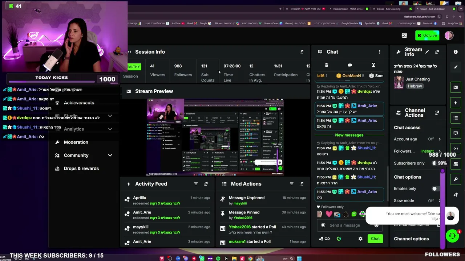Click the Go Live button
The width and height of the screenshot is (465, 261).
(x=428, y=36)
